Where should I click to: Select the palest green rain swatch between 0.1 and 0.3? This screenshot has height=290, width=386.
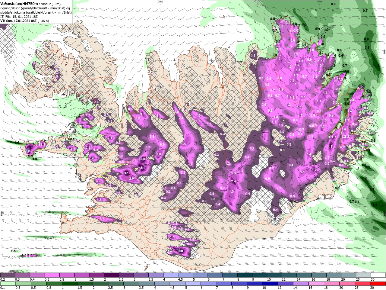tap(8, 284)
